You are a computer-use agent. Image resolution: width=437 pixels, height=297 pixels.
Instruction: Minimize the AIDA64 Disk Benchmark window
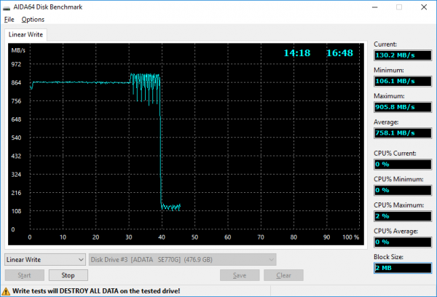click(375, 7)
